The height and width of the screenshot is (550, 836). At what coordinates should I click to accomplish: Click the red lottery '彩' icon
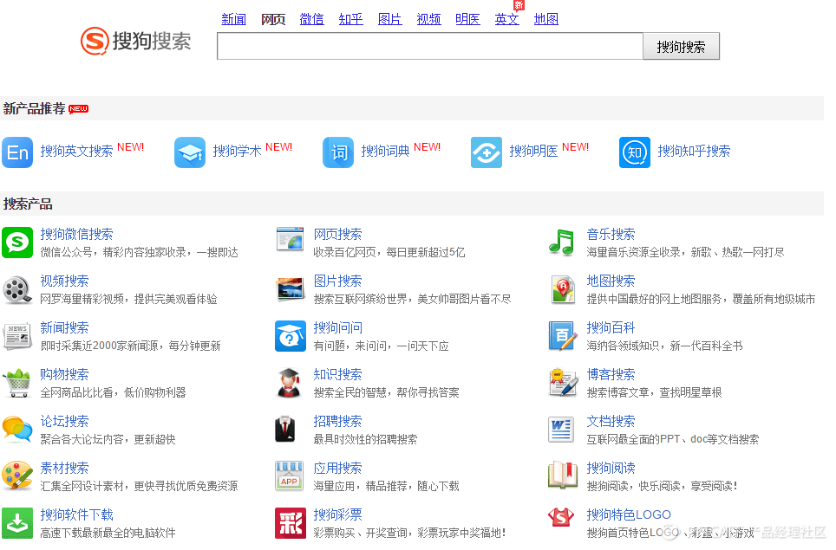point(291,523)
